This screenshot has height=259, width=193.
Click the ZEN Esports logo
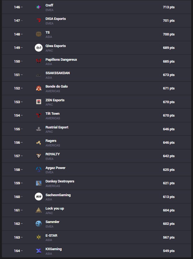pyautogui.click(x=39, y=102)
